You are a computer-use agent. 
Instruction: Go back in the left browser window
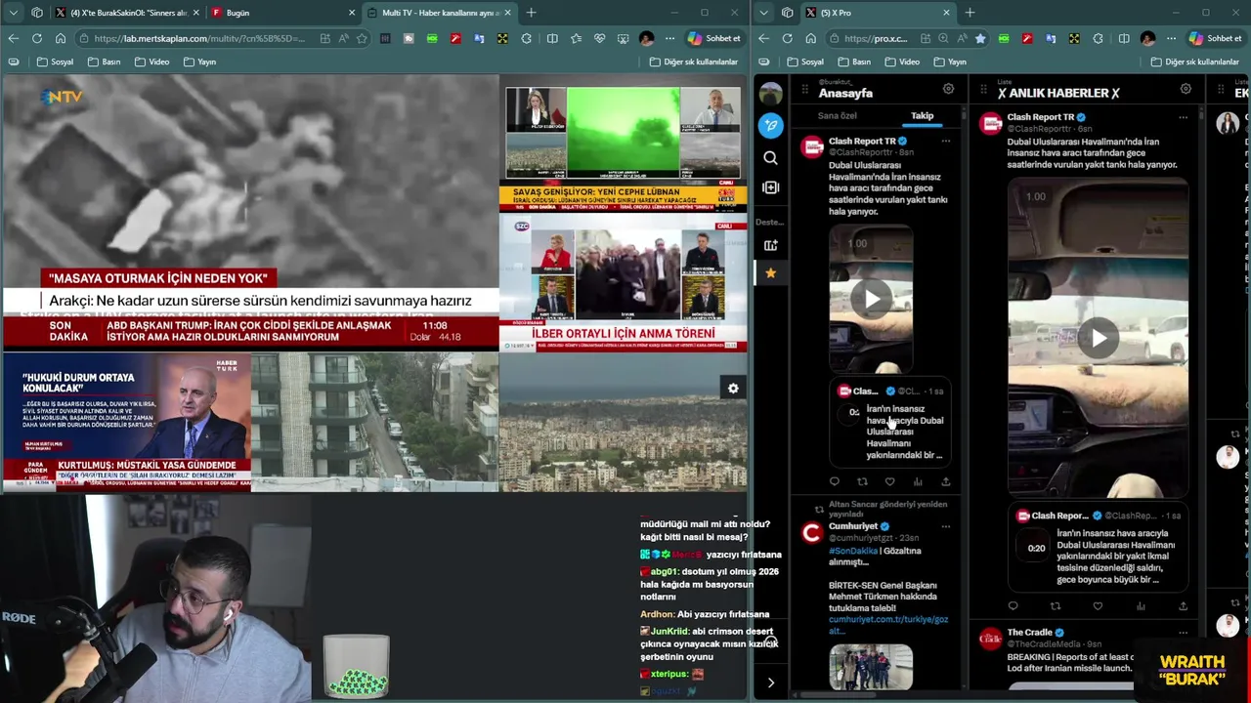coord(13,38)
